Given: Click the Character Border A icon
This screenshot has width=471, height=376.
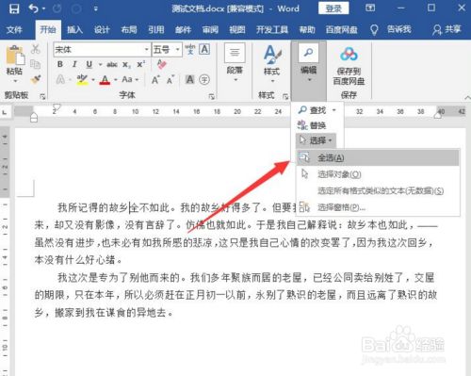Looking at the screenshot, I should [x=204, y=49].
